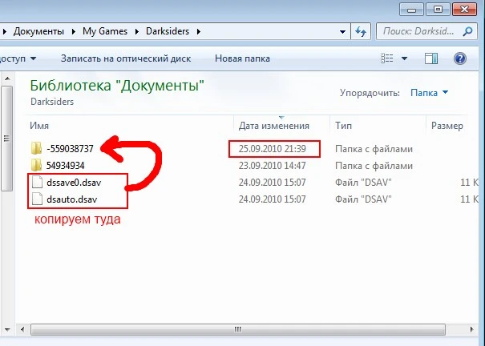Maximize the Explorer window
485x346 pixels.
[x=438, y=10]
